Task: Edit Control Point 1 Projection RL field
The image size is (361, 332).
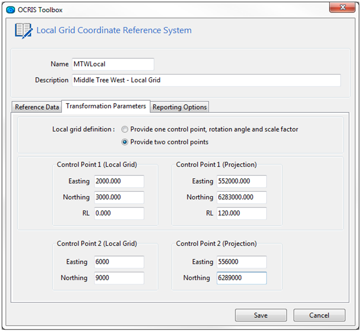Action: (242, 213)
